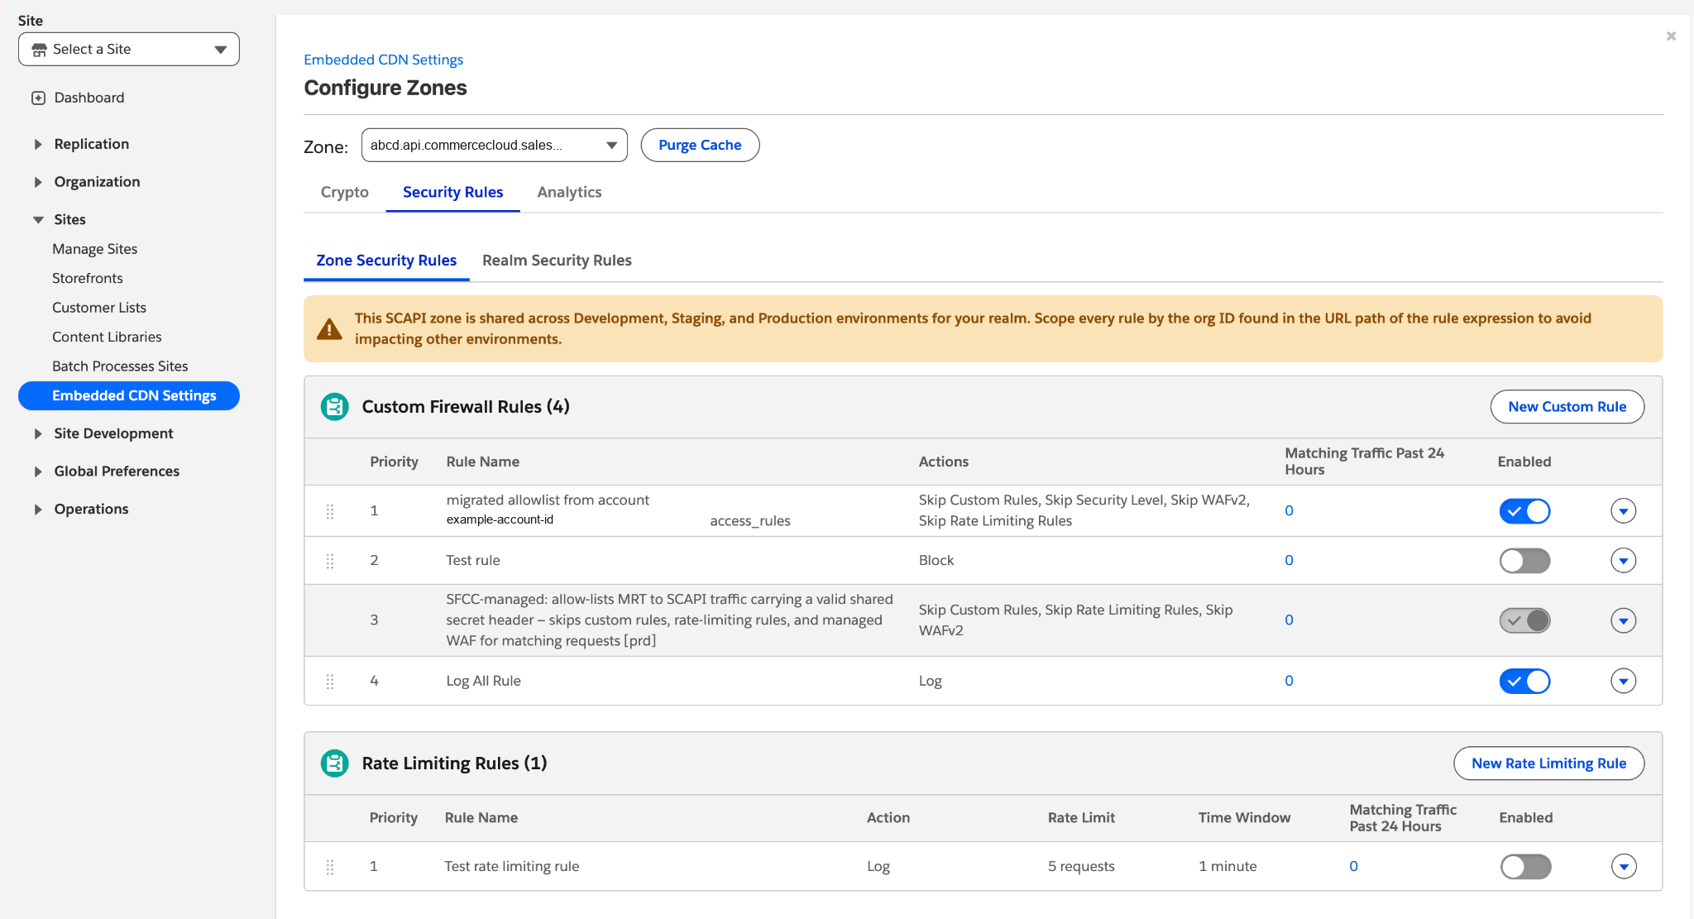This screenshot has width=1694, height=919.
Task: Open the Embedded CDN Settings breadcrumb link
Action: (x=383, y=60)
